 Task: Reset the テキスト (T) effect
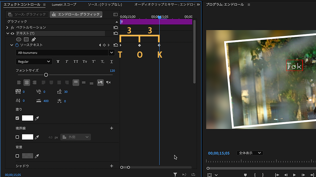pyautogui.click(x=116, y=33)
